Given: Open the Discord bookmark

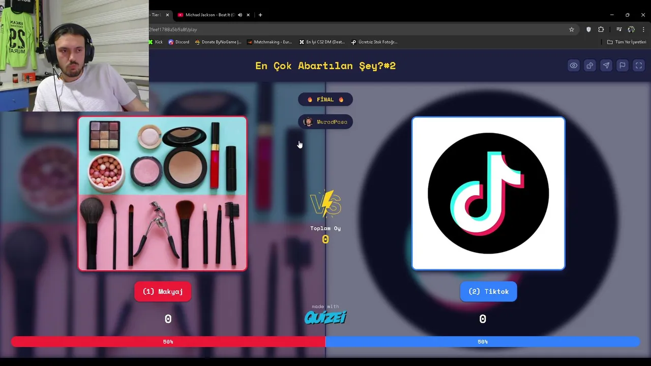Looking at the screenshot, I should (179, 42).
